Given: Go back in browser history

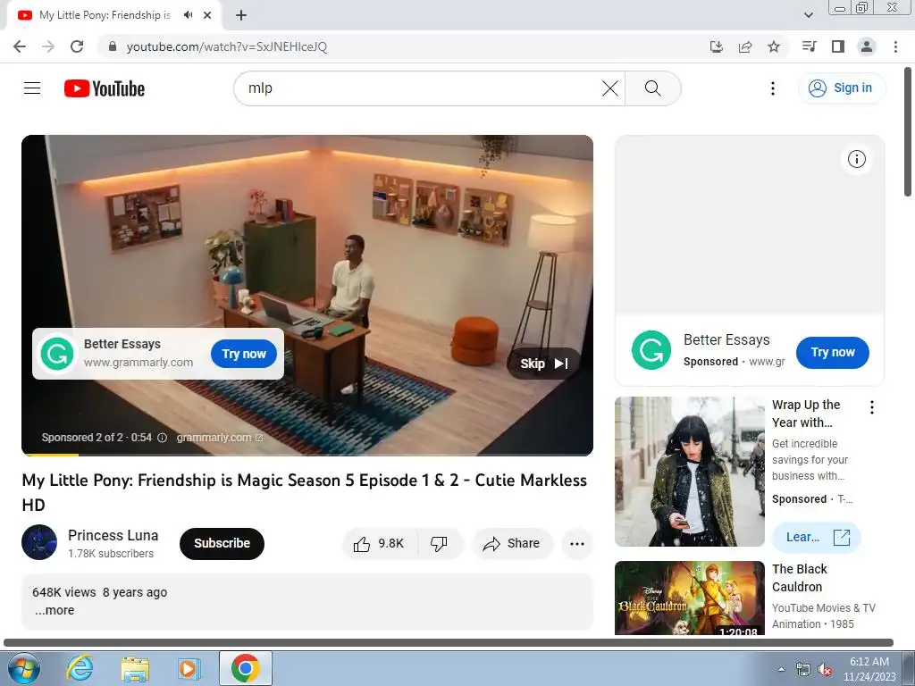Looking at the screenshot, I should (x=20, y=46).
